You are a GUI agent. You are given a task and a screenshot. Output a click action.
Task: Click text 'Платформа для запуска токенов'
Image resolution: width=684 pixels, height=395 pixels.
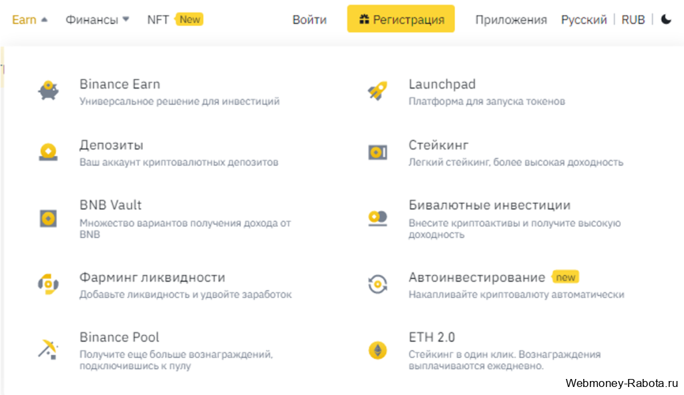[487, 101]
